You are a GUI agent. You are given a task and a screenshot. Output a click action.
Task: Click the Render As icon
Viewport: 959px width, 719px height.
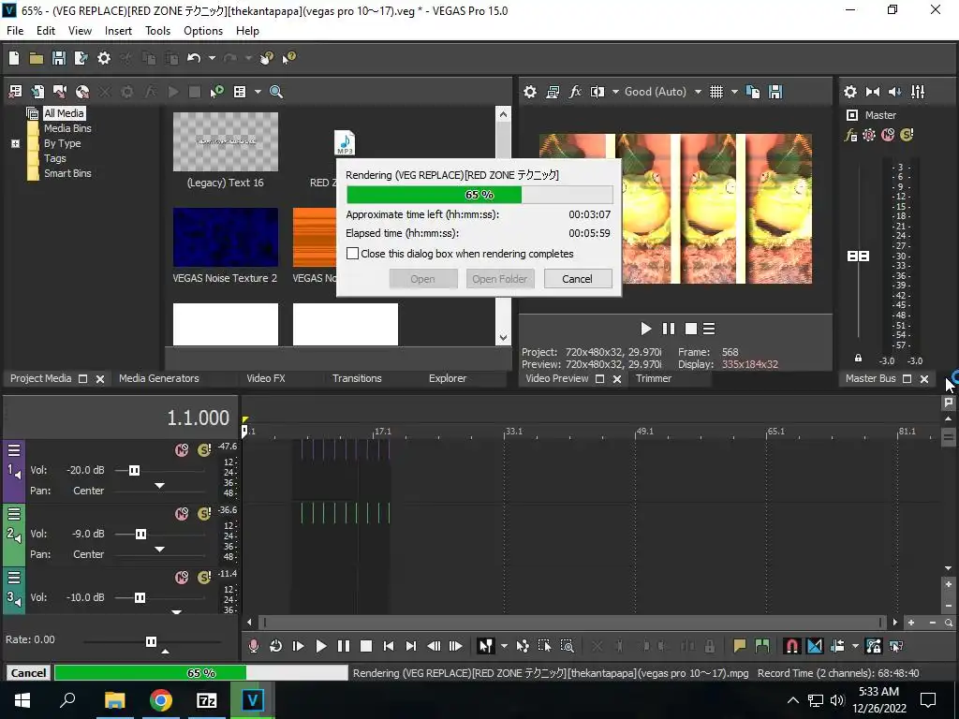[x=81, y=58]
